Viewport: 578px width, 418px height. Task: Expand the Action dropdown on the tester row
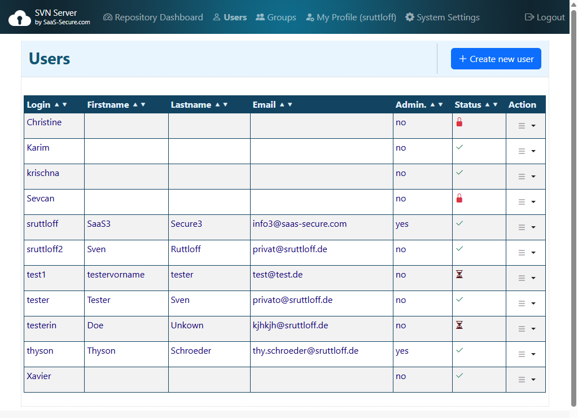pyautogui.click(x=526, y=303)
